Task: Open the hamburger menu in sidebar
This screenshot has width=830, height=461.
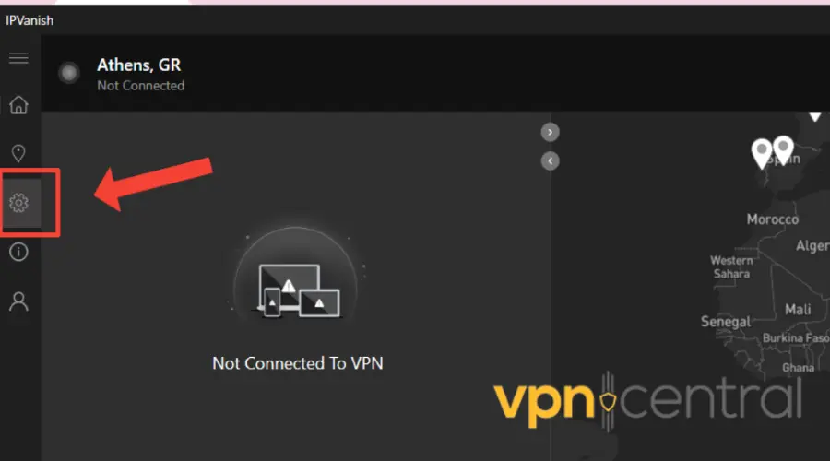Action: (18, 58)
